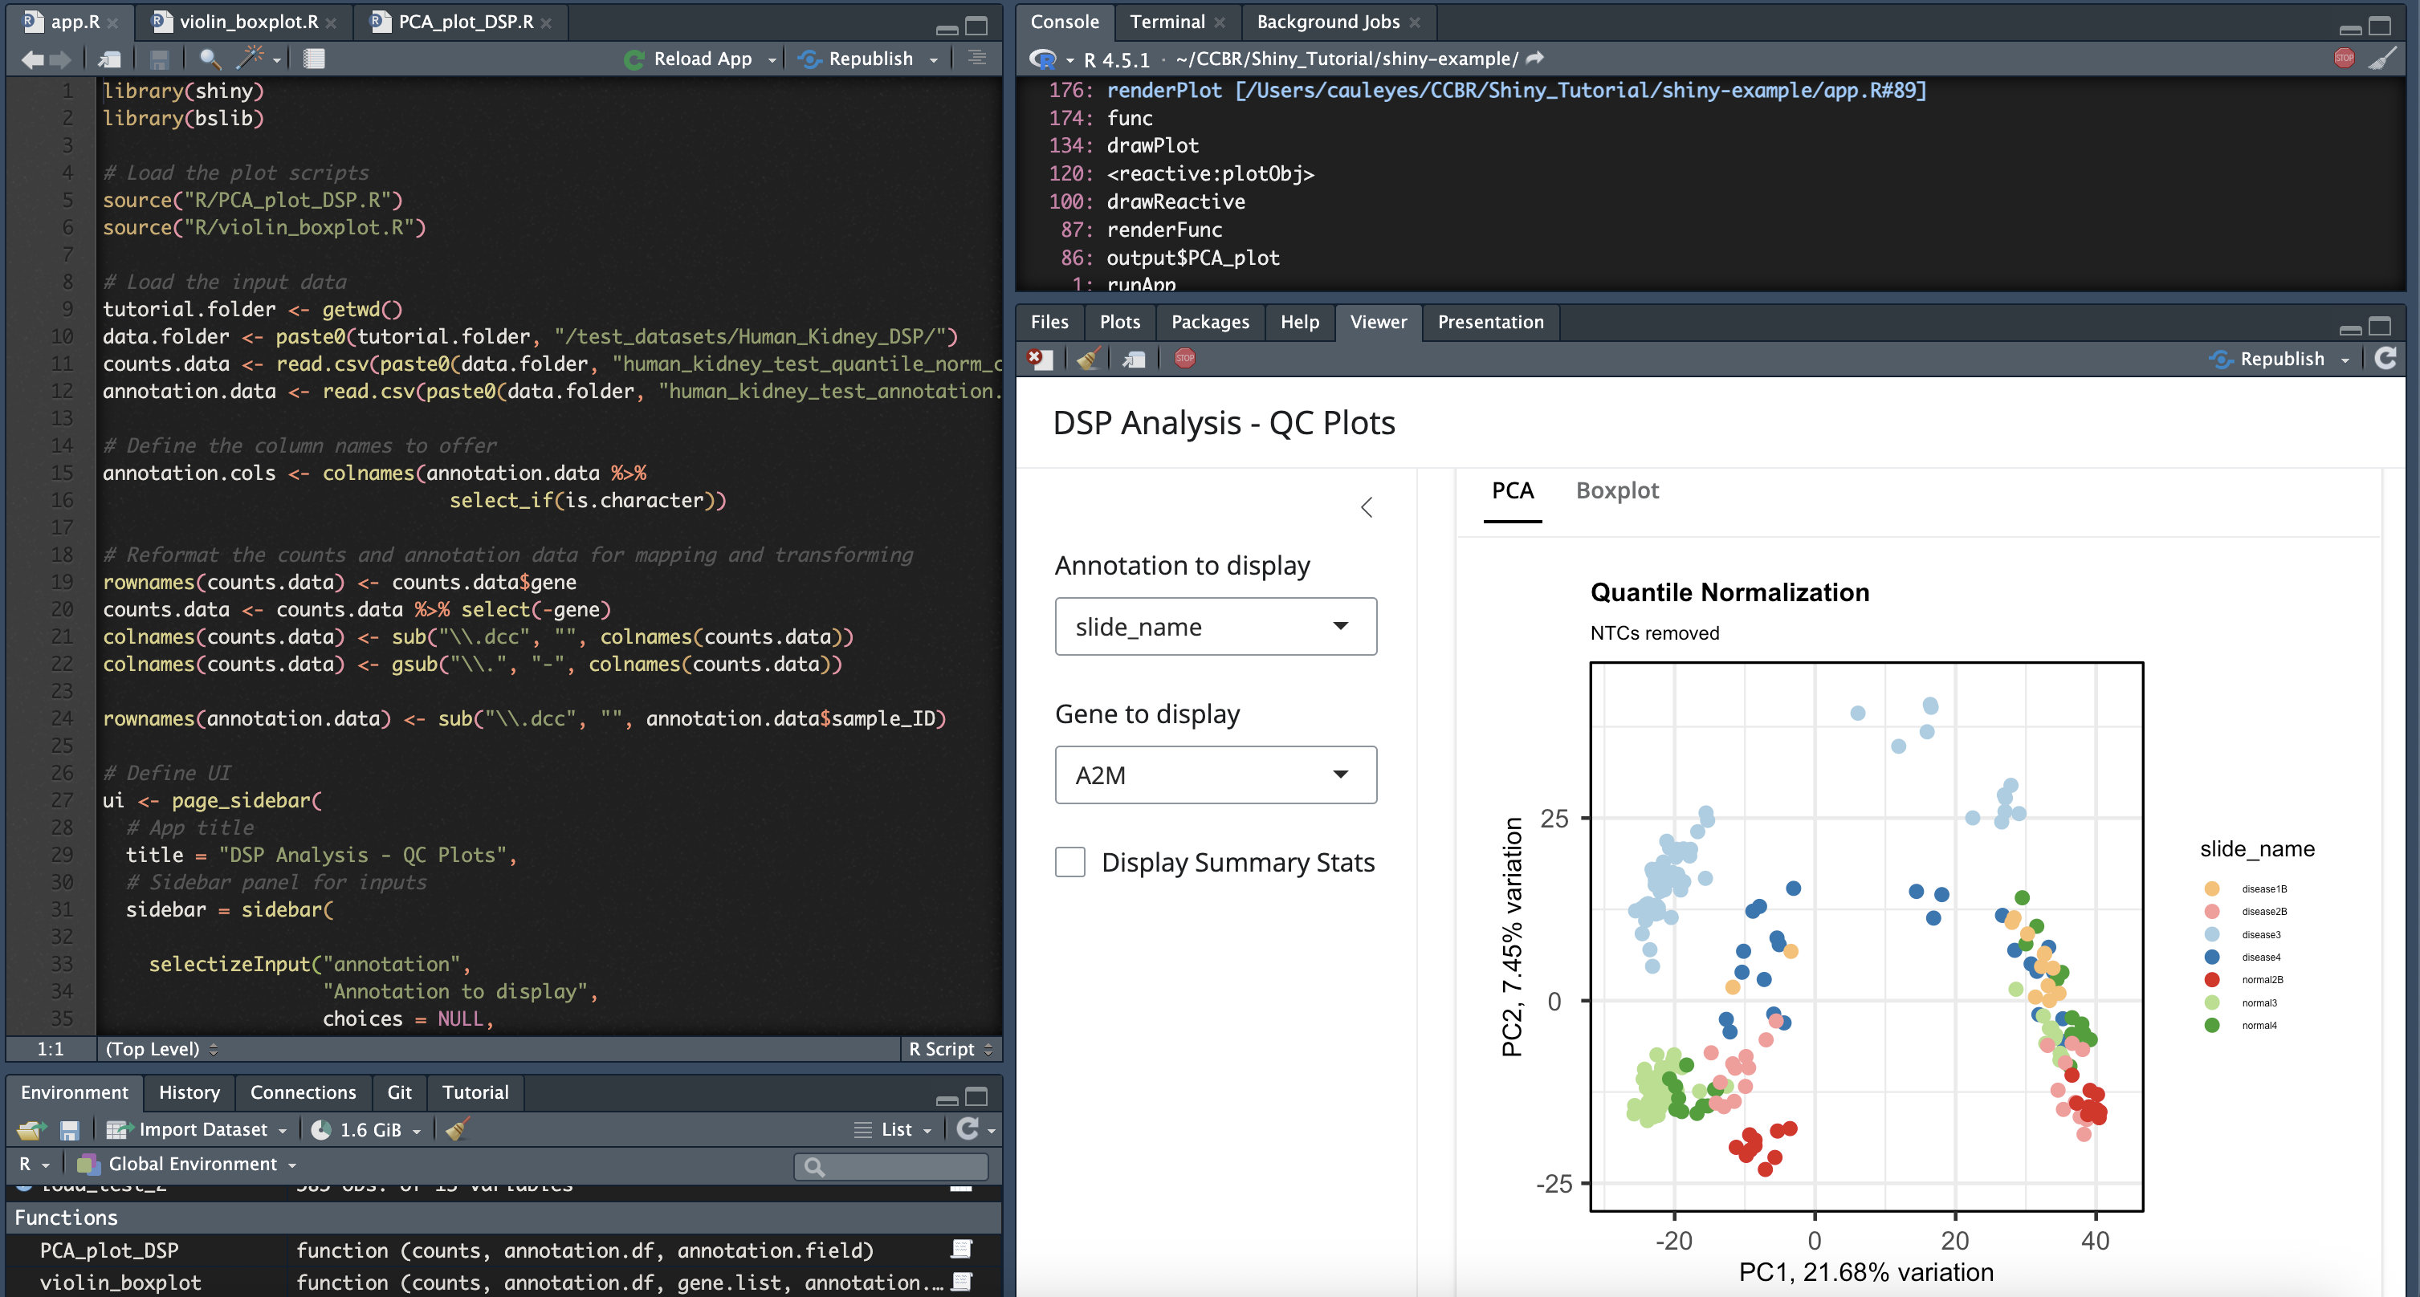Click Republish in the editor toolbar
The height and width of the screenshot is (1297, 2420).
[858, 59]
